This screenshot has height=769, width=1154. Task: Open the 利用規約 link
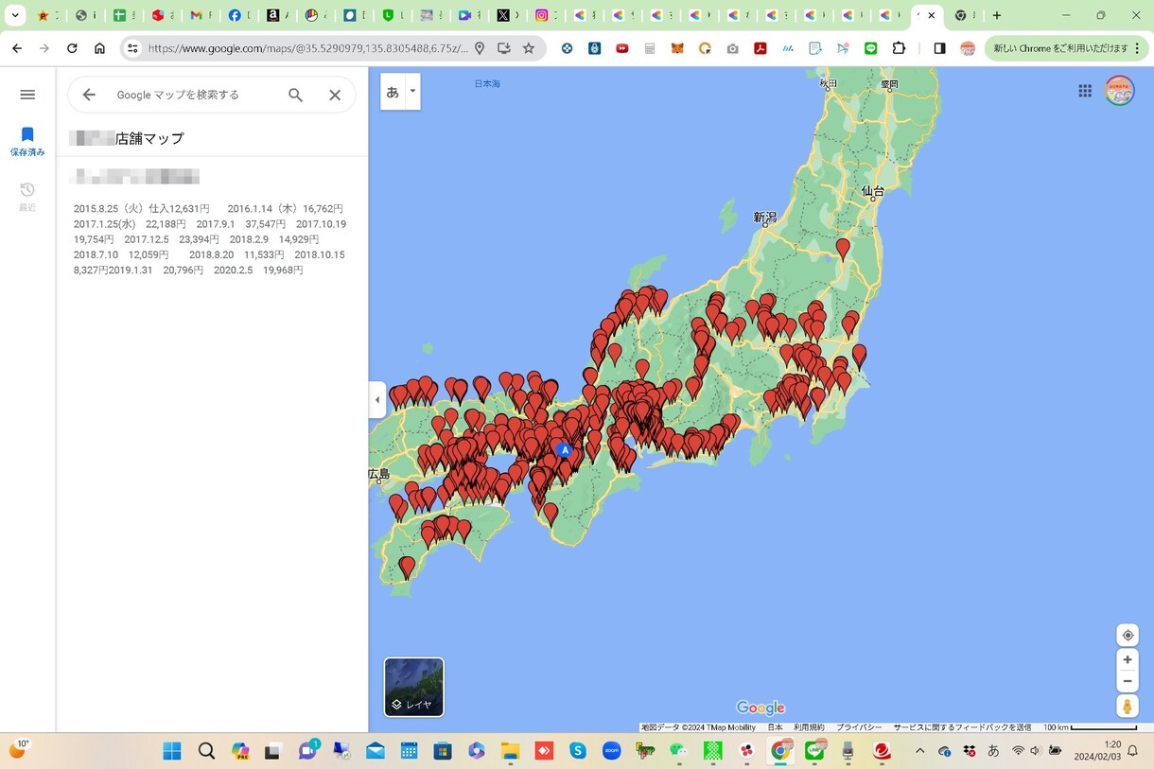point(809,727)
